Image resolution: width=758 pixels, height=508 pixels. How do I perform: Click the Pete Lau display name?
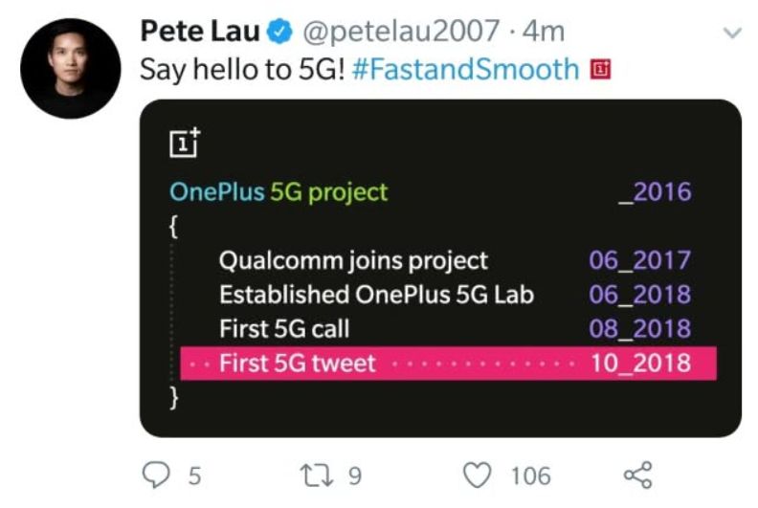click(200, 31)
